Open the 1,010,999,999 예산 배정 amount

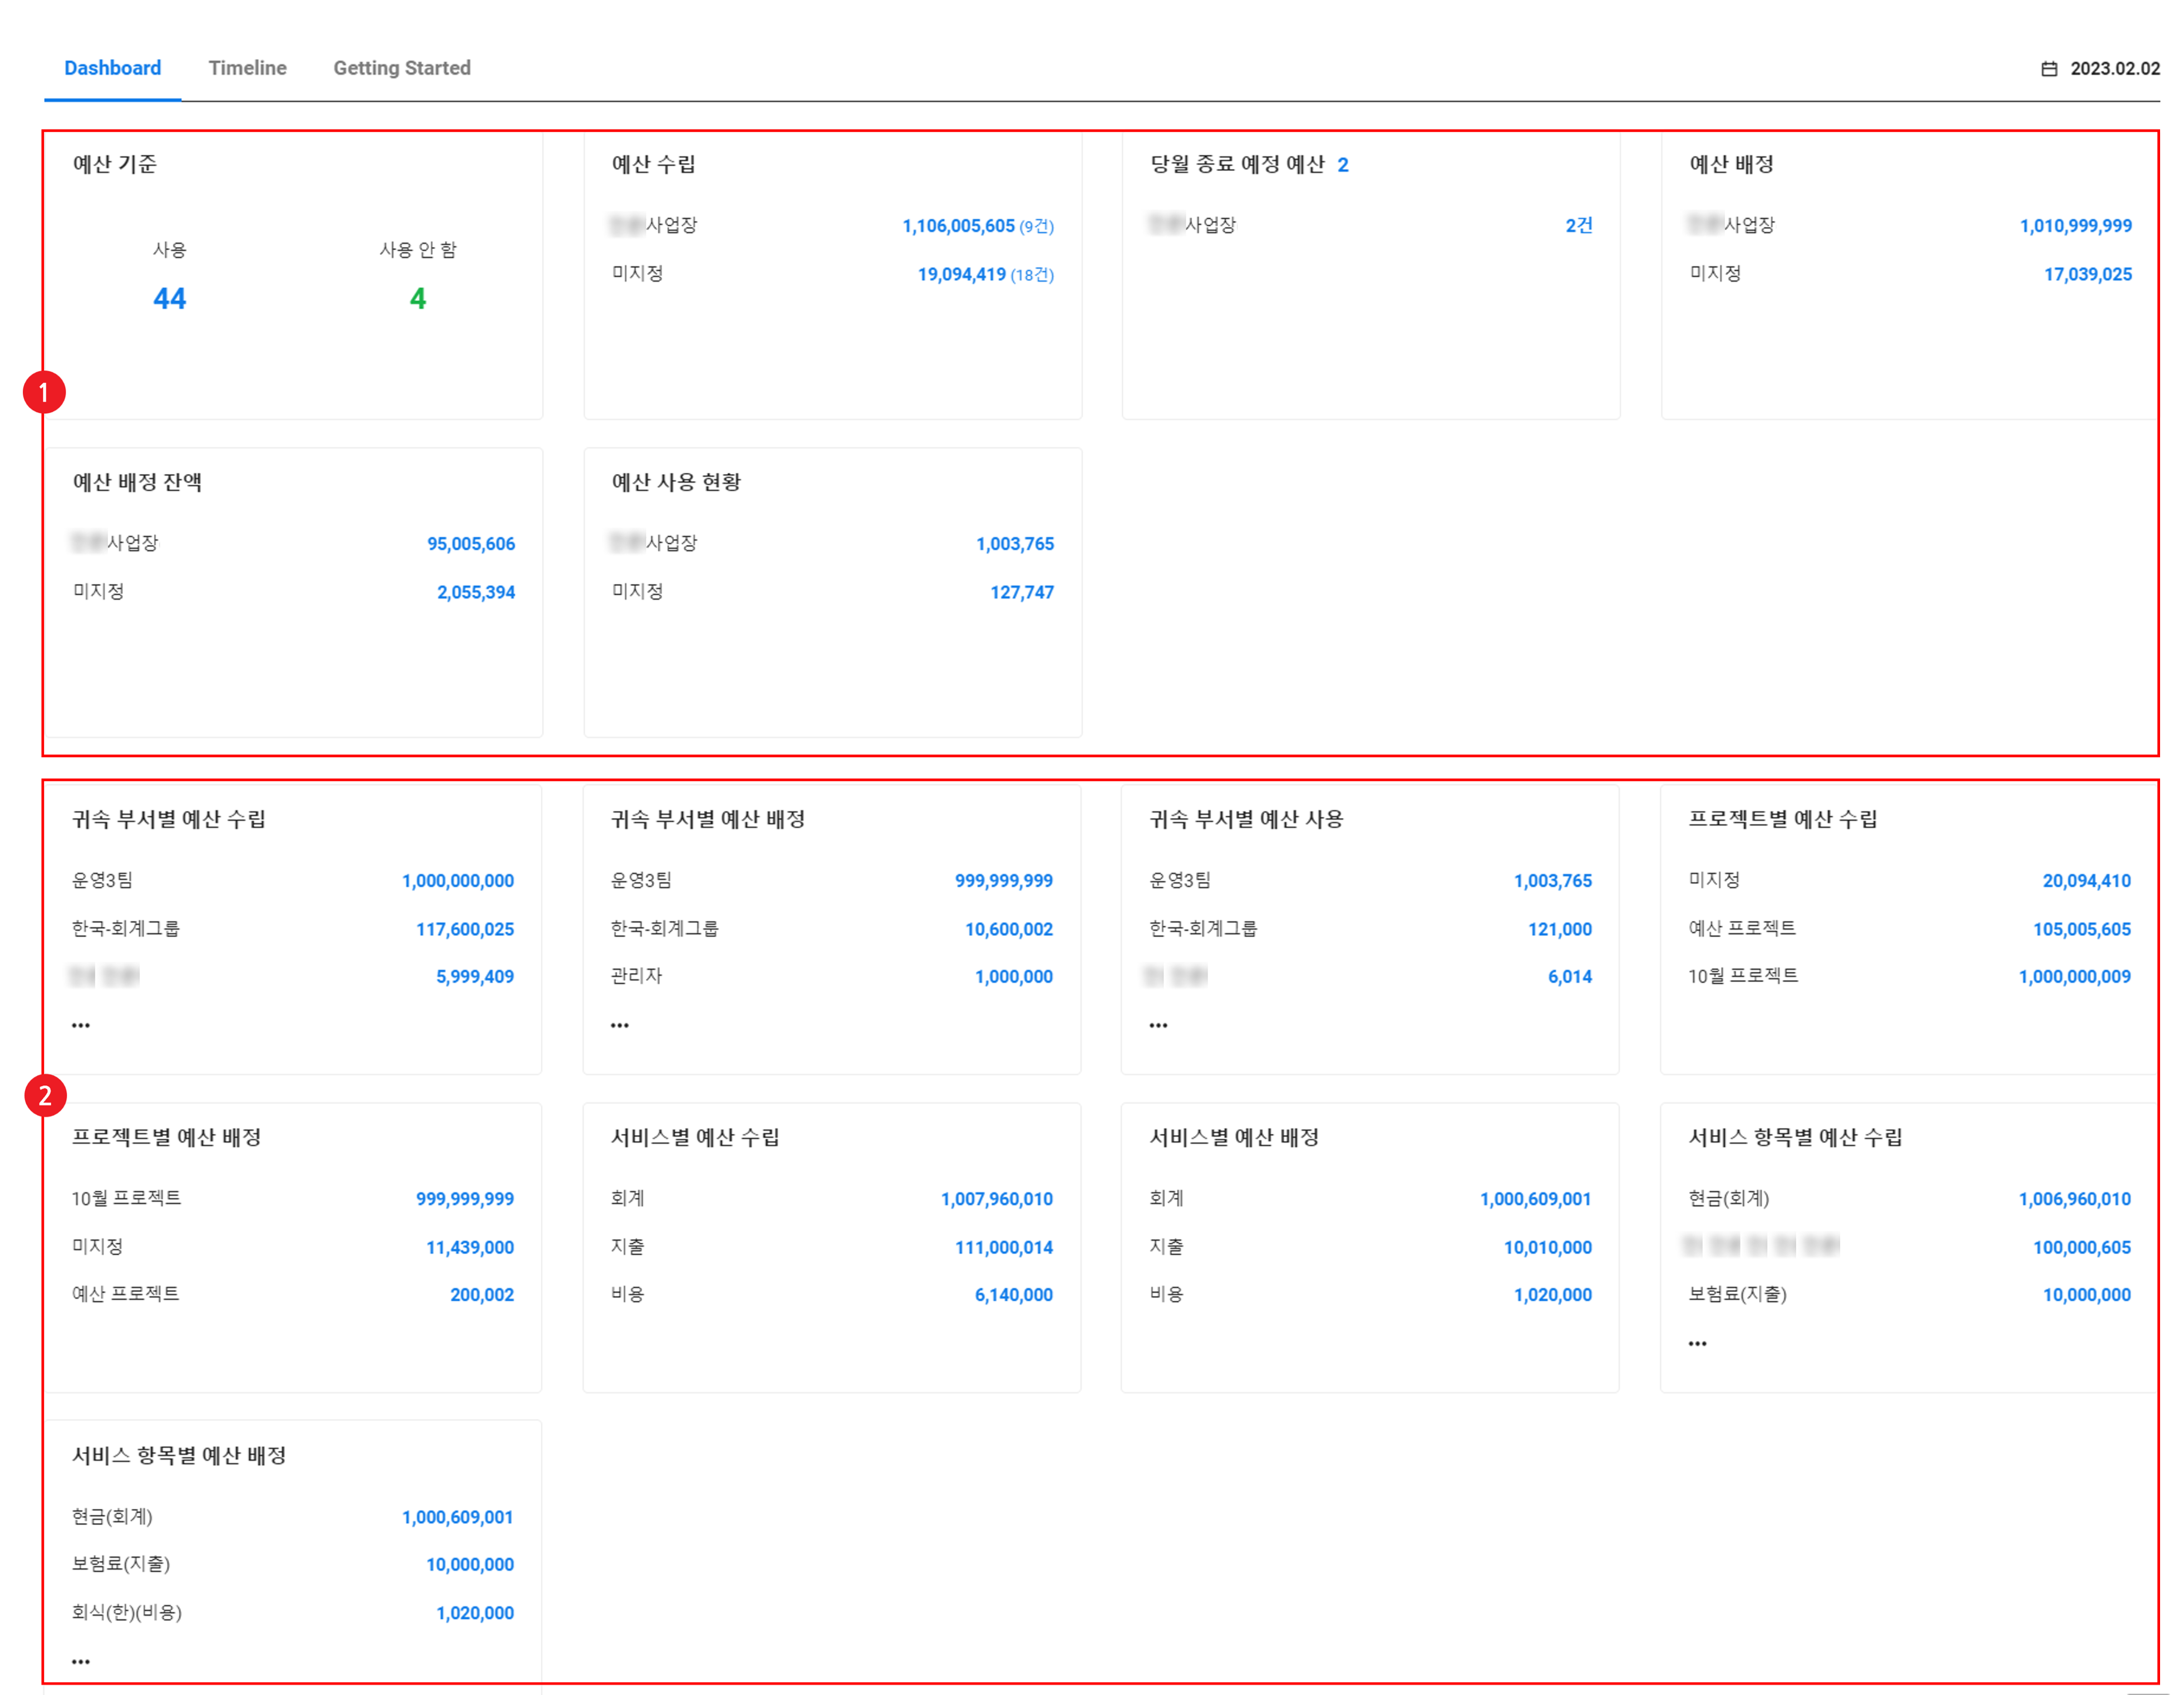point(2075,226)
